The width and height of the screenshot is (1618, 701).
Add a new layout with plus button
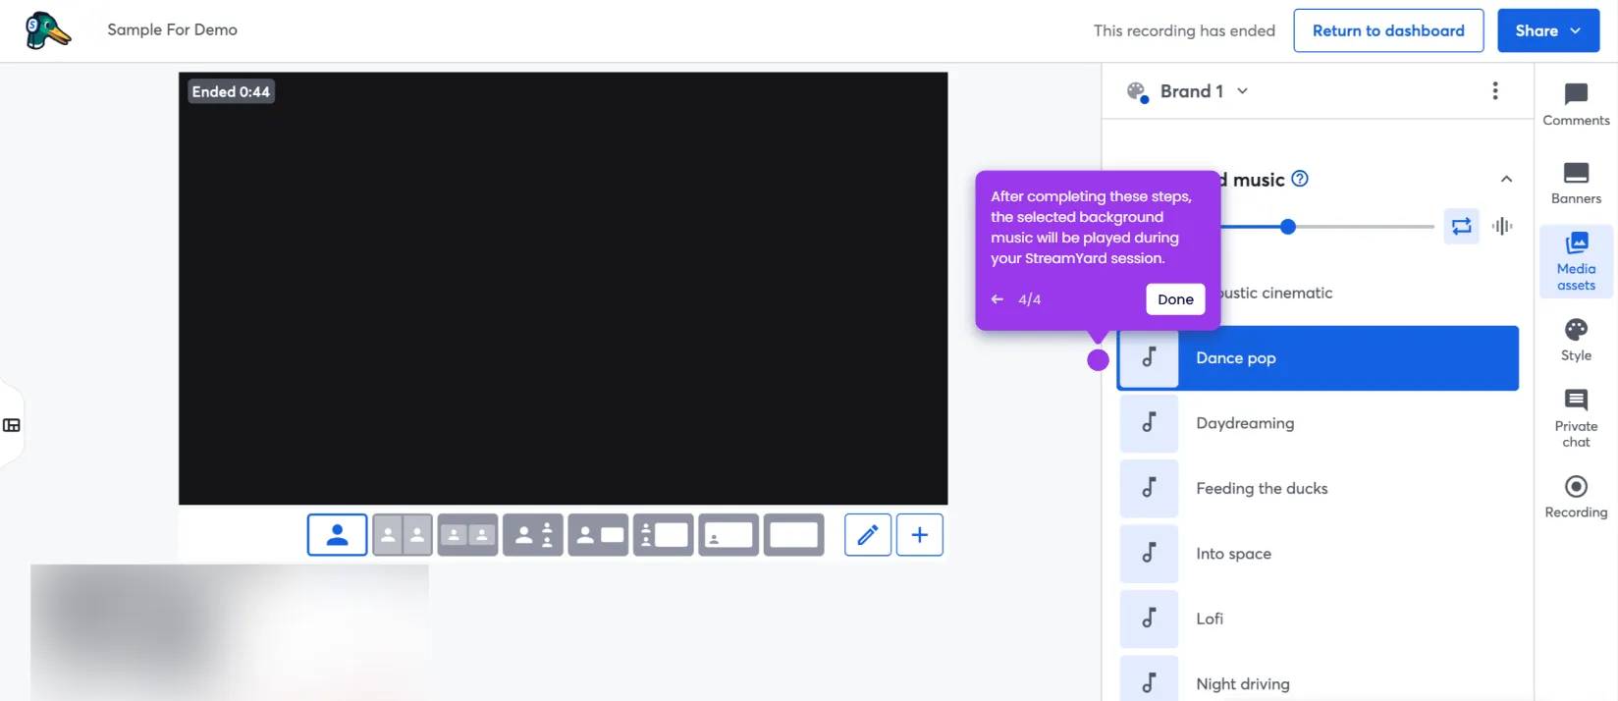[920, 535]
